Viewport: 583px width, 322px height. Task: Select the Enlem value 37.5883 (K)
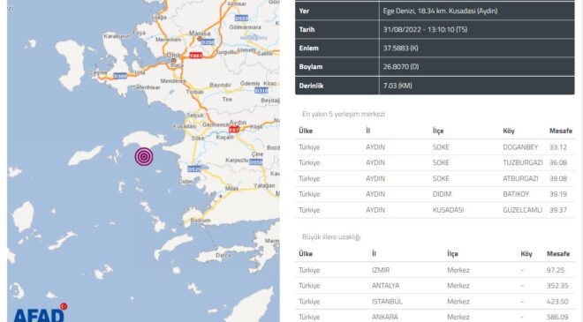point(400,48)
